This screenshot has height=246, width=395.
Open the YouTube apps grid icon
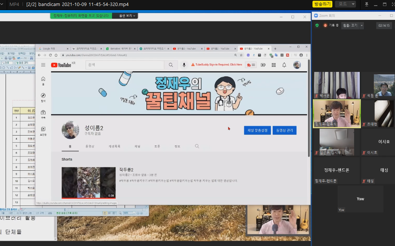(273, 65)
